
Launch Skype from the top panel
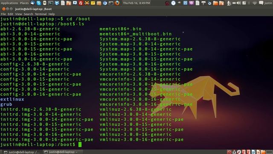click(x=39, y=3)
